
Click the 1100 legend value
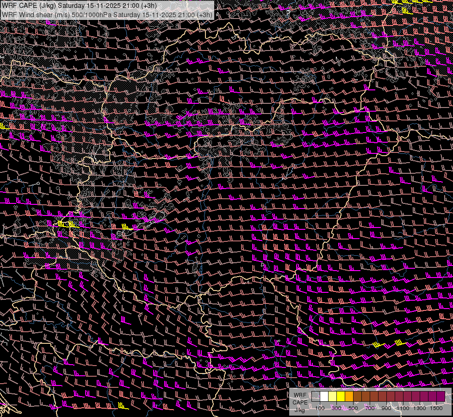(x=403, y=408)
